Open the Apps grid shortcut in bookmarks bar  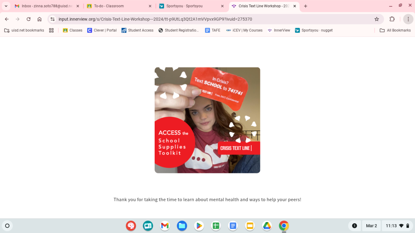tap(51, 30)
